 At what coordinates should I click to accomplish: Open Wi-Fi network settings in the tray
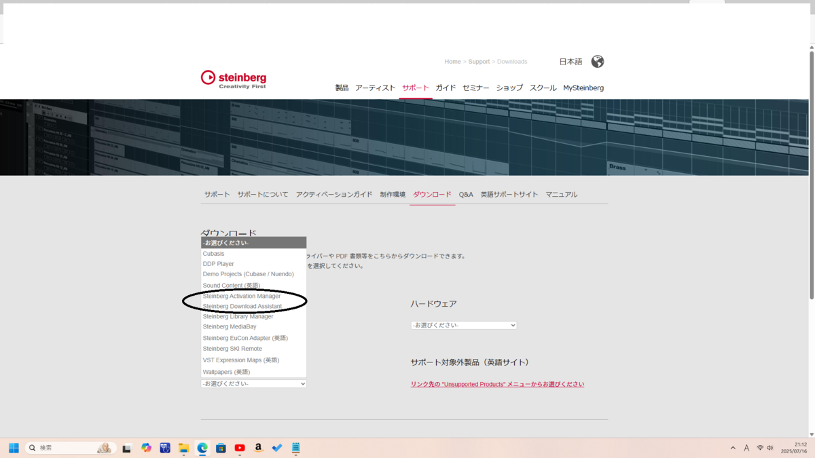[760, 448]
